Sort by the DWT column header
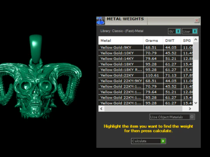This screenshot has height=157, width=210. pos(172,41)
